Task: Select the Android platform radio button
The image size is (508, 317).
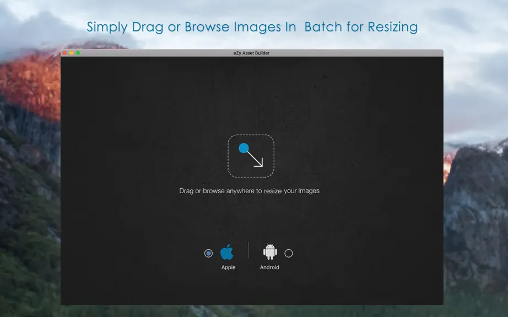Action: point(289,253)
